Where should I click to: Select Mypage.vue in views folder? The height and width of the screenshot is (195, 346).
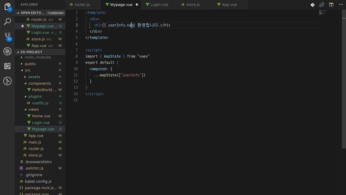pyautogui.click(x=40, y=129)
